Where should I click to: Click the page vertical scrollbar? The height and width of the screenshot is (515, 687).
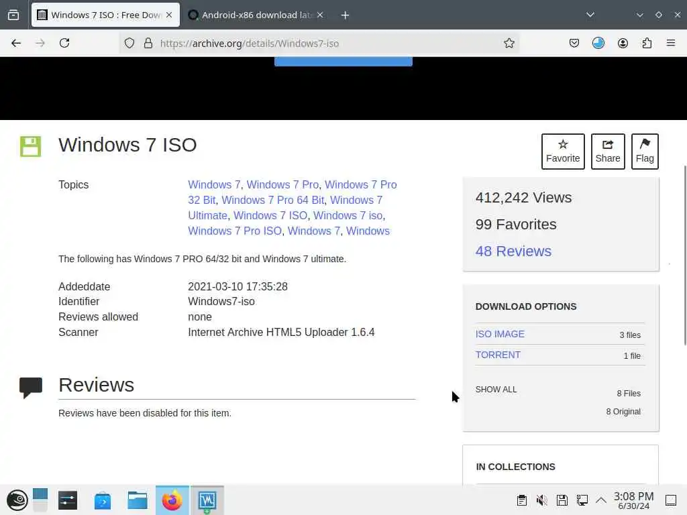point(684,255)
